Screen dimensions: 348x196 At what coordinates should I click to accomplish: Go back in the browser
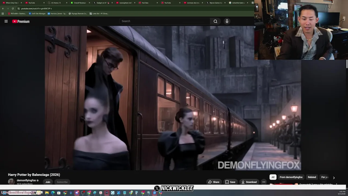pos(3,8)
